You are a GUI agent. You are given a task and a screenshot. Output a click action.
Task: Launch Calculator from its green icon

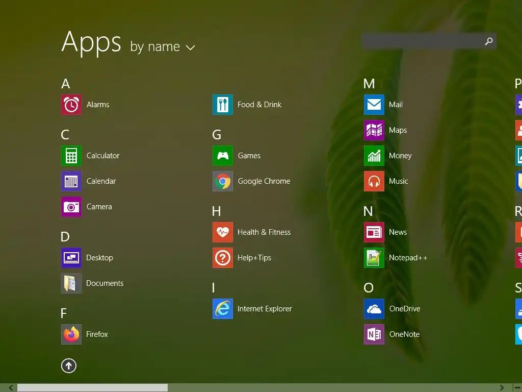71,156
